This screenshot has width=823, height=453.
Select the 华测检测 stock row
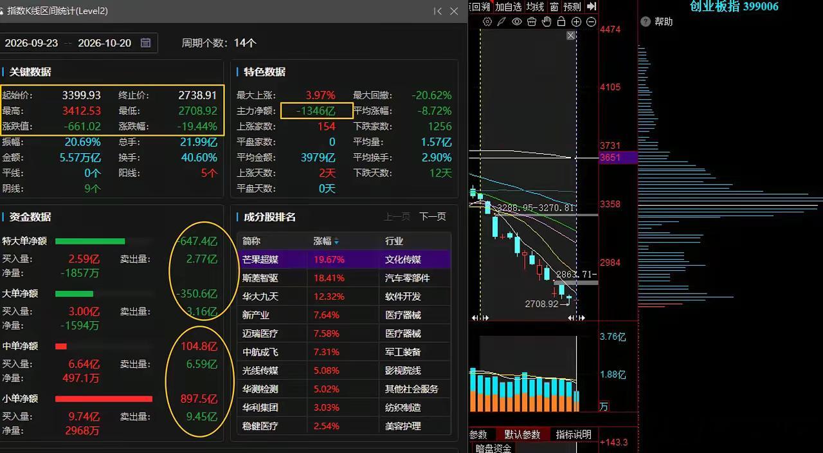coord(344,389)
